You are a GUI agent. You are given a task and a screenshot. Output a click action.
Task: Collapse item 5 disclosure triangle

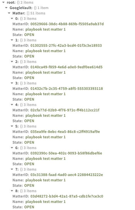point(12,126)
